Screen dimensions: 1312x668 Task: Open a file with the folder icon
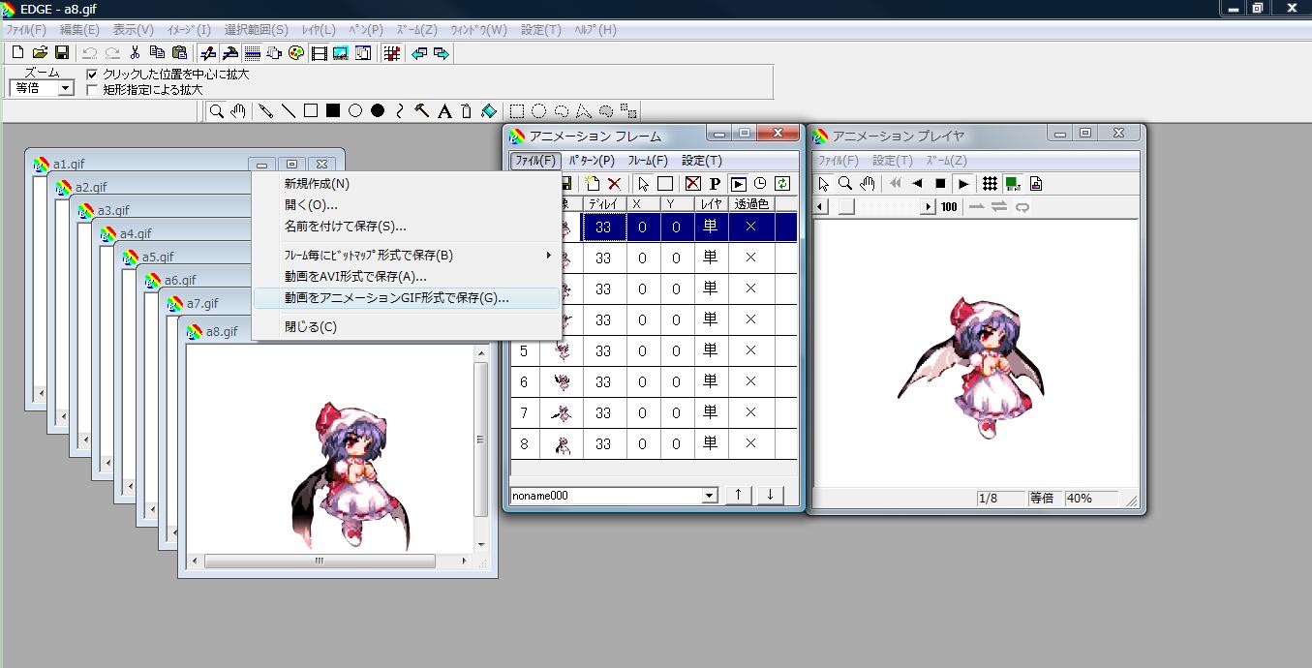[x=40, y=53]
